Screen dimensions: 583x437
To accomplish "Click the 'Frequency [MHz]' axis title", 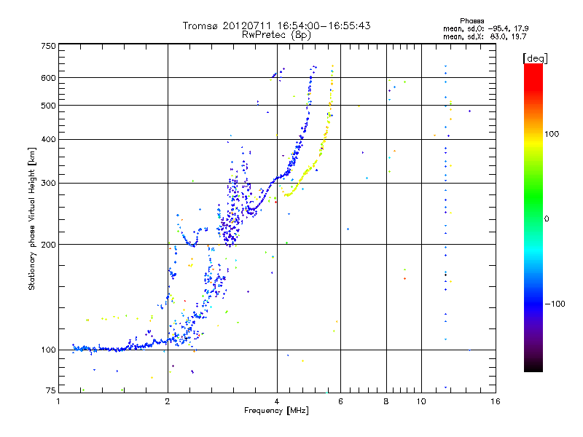I will [276, 411].
